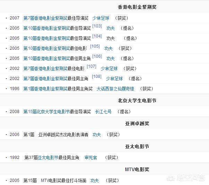This screenshot has width=209, height=185.
Task: Click (提名) in the 长江七号 row
Action: tap(124, 112)
